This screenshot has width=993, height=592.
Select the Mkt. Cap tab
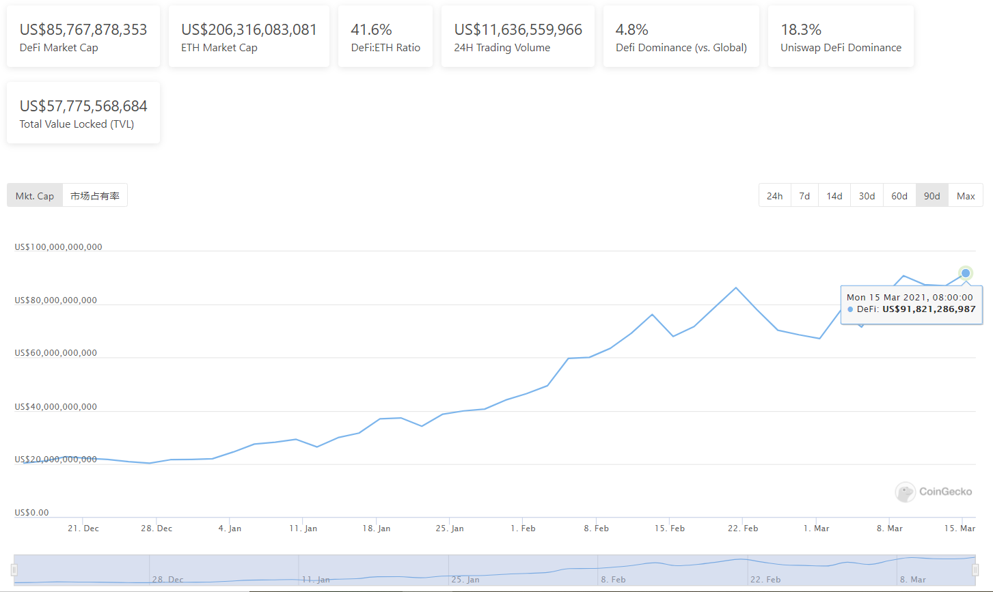(x=35, y=196)
